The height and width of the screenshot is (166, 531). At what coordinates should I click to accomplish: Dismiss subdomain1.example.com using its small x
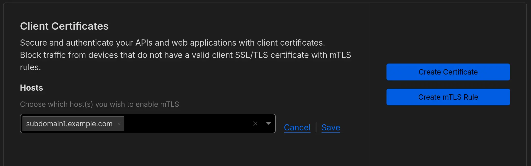click(119, 124)
